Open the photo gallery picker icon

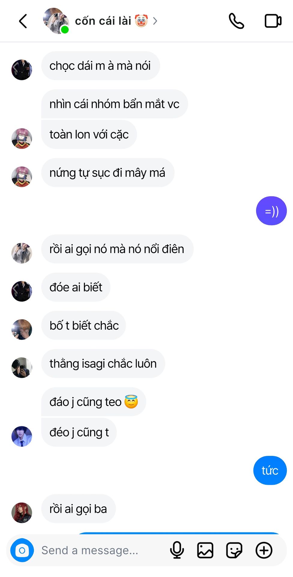(x=205, y=550)
